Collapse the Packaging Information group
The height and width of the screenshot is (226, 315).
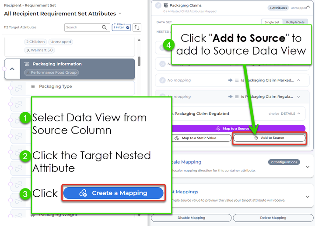pyautogui.click(x=12, y=69)
